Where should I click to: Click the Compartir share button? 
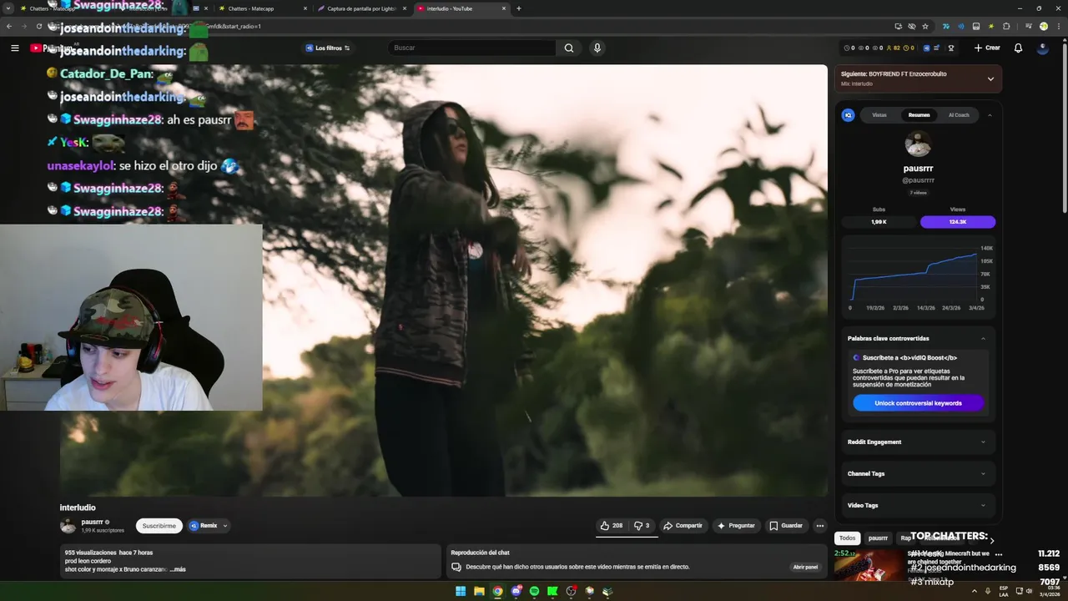click(683, 526)
